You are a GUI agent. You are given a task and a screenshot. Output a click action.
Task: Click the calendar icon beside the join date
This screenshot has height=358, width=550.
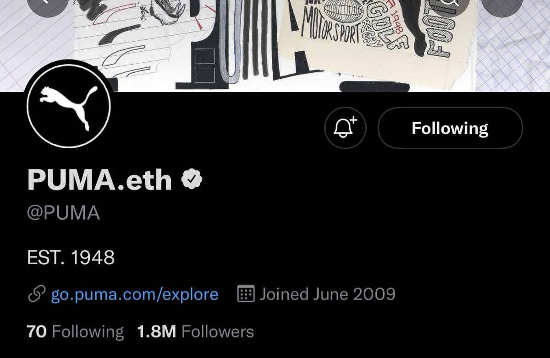tap(246, 294)
